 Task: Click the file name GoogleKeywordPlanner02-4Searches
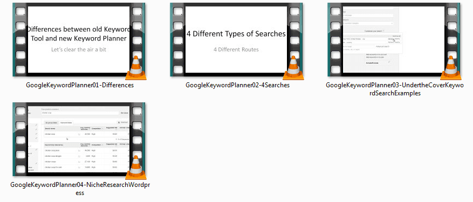coord(238,85)
